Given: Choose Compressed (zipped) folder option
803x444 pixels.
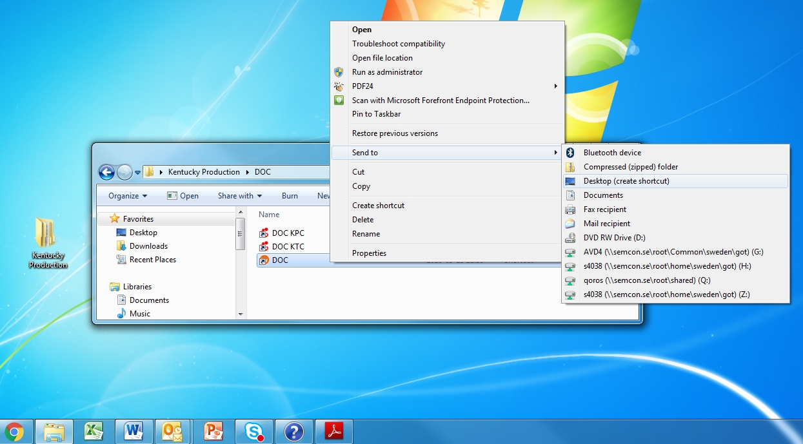Looking at the screenshot, I should click(x=630, y=167).
